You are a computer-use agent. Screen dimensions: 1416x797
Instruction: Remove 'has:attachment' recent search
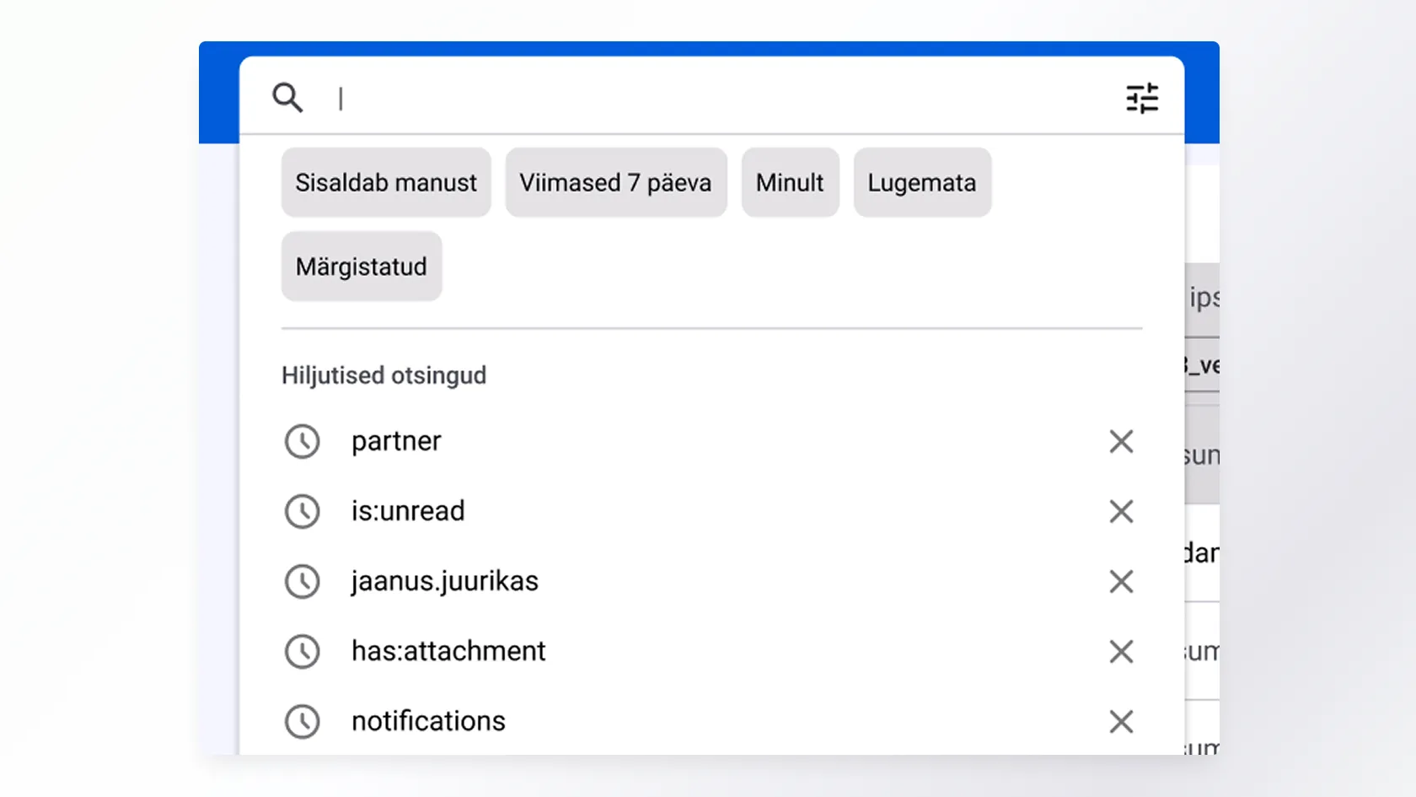[x=1121, y=651]
